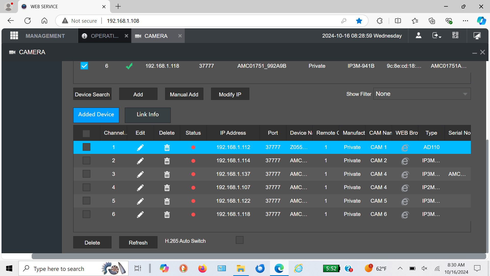Viewport: 490px width, 276px height.
Task: Check the box for channel 4
Action: (x=87, y=187)
